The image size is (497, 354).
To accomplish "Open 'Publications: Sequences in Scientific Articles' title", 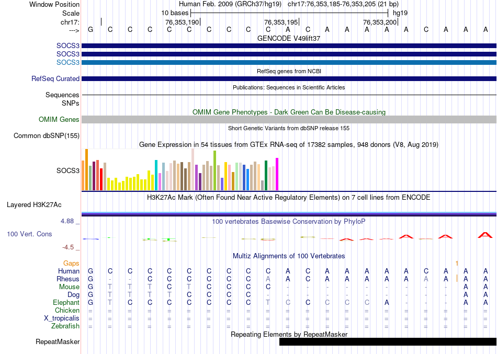I will click(x=289, y=87).
